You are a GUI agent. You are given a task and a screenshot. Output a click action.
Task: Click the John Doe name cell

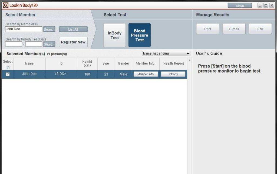[x=29, y=74]
